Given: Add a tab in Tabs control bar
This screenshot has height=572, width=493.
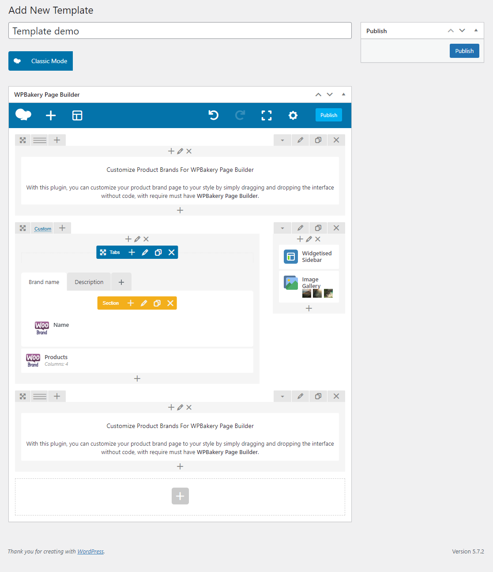Looking at the screenshot, I should pyautogui.click(x=132, y=252).
